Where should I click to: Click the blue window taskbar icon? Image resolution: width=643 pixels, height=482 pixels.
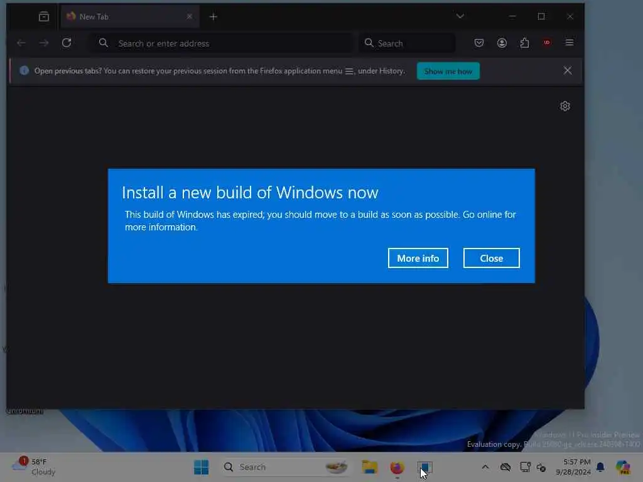click(x=425, y=467)
